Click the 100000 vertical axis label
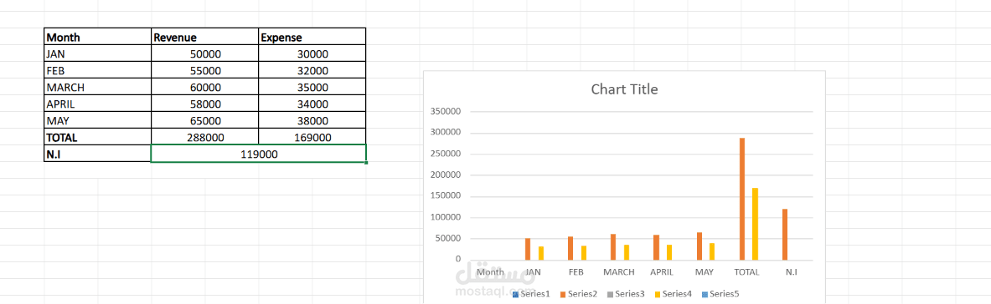 446,218
